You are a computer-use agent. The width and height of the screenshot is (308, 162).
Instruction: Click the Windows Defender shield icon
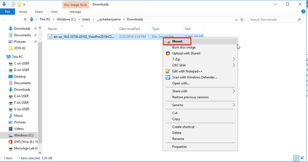168,77
